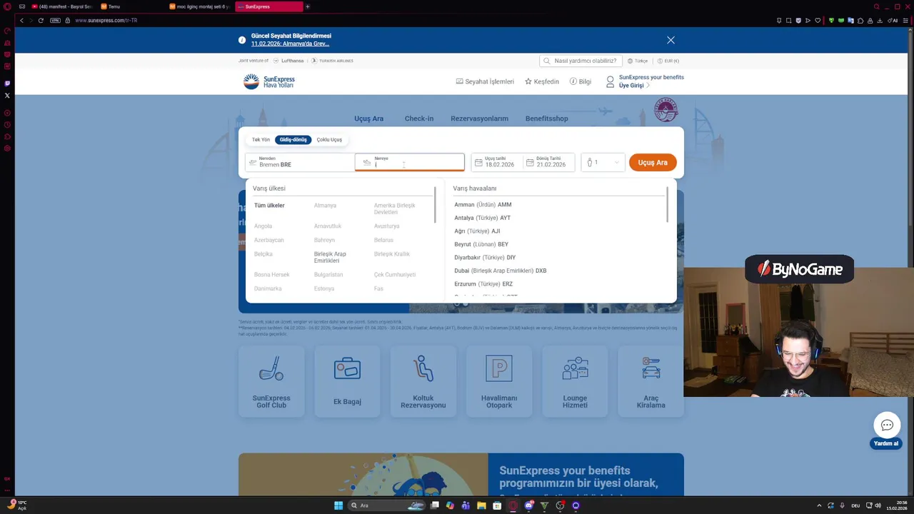
Task: Open a new browser tab
Action: tap(308, 6)
